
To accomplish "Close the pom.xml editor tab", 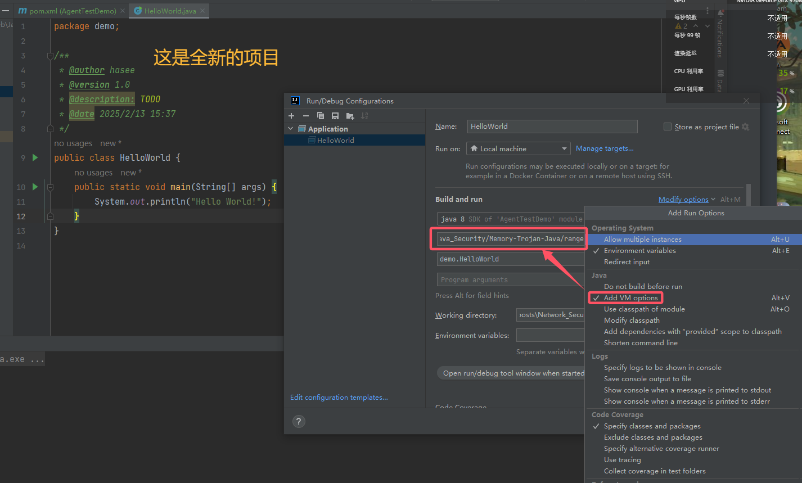I will coord(123,11).
